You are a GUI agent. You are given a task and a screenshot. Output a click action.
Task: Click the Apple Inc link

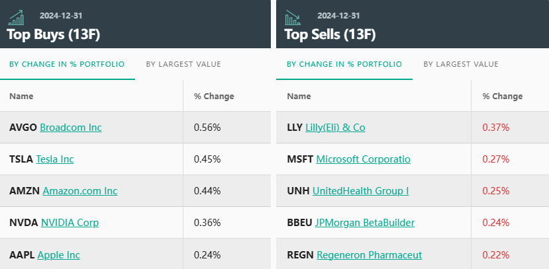tap(59, 254)
